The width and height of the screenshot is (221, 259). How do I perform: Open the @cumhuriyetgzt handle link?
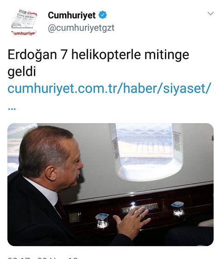81,28
